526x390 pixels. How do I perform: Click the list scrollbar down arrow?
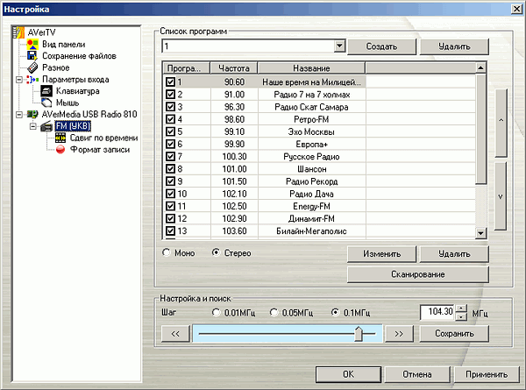[x=480, y=233]
